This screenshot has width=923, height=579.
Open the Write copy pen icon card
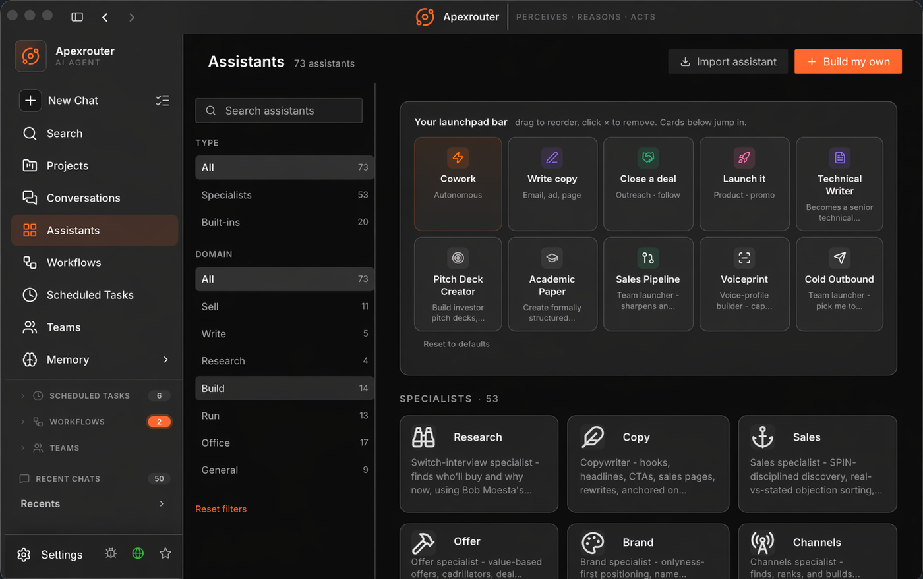click(552, 184)
